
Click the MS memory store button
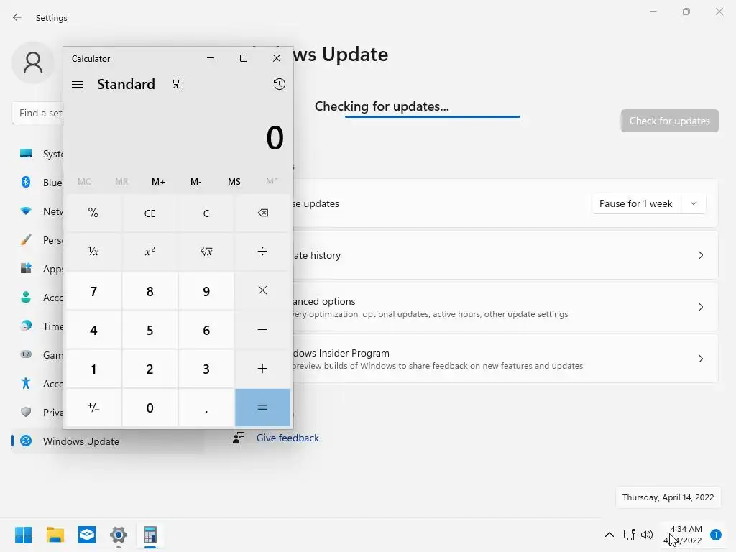tap(234, 182)
